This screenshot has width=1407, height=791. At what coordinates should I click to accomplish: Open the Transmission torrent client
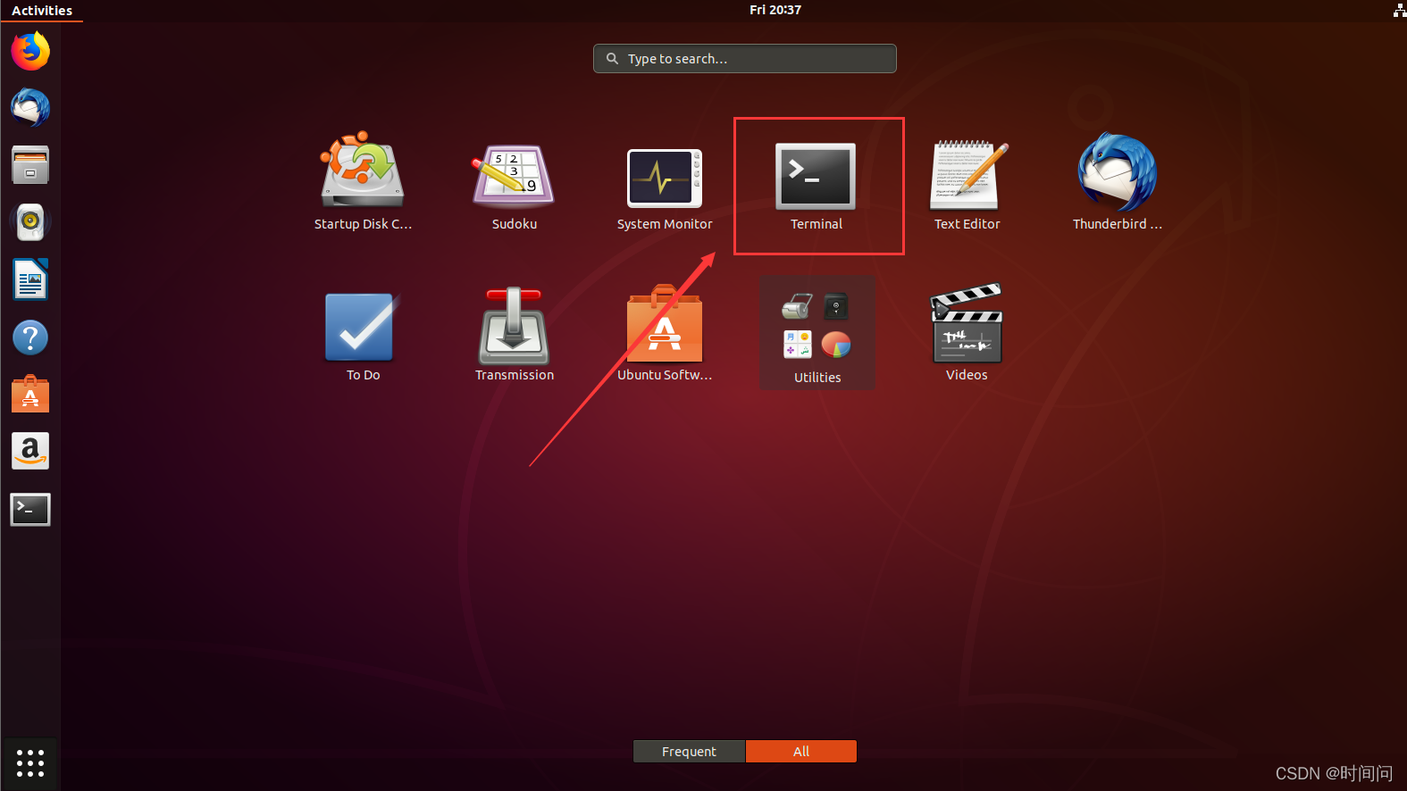[514, 335]
